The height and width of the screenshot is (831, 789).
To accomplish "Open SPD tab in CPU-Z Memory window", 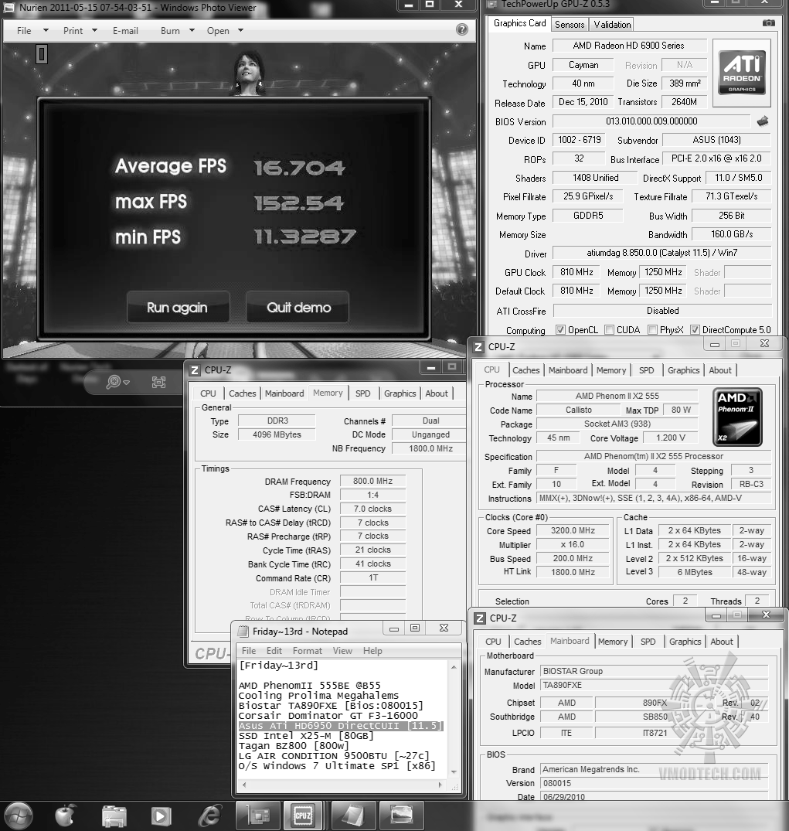I will pos(363,393).
